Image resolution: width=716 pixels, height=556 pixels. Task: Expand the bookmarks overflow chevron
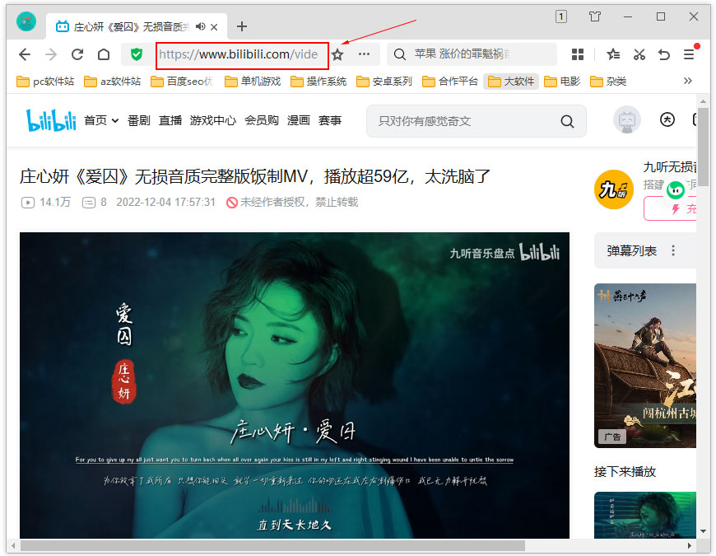[x=688, y=81]
